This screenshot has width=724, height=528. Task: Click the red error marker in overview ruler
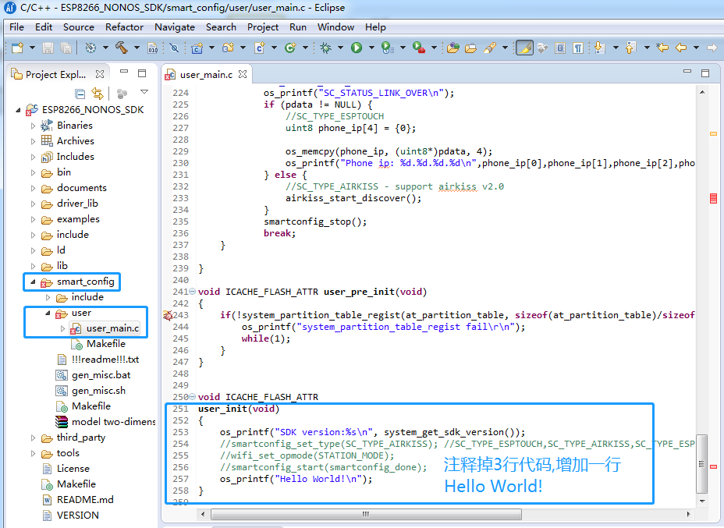pyautogui.click(x=713, y=198)
